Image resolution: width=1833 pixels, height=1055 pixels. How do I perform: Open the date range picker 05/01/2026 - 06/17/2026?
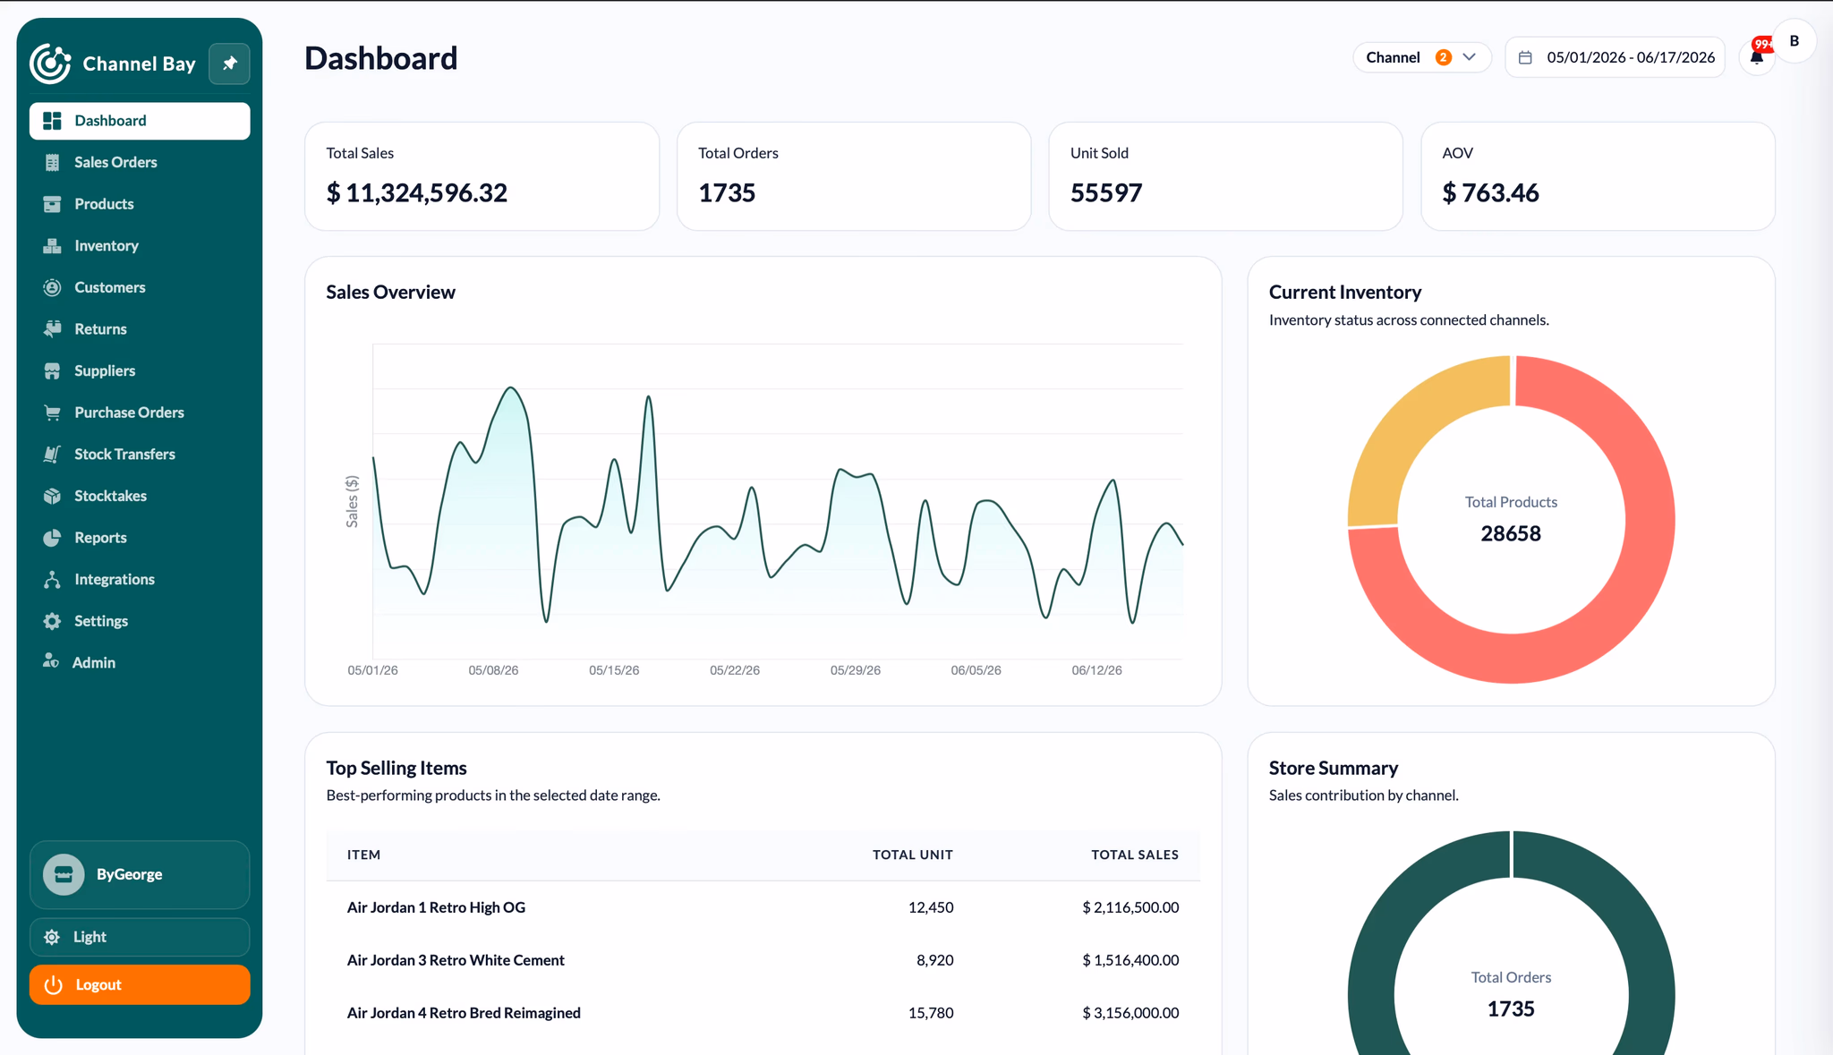[1615, 57]
